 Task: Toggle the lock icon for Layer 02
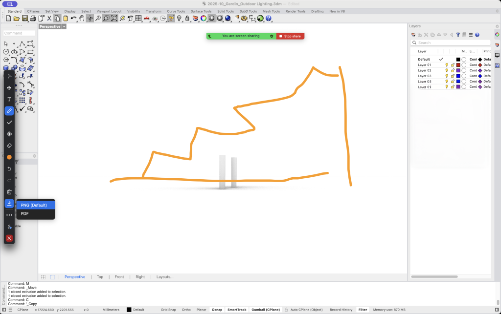(x=453, y=70)
